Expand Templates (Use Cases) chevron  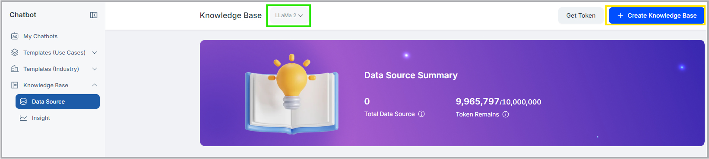pyautogui.click(x=95, y=52)
